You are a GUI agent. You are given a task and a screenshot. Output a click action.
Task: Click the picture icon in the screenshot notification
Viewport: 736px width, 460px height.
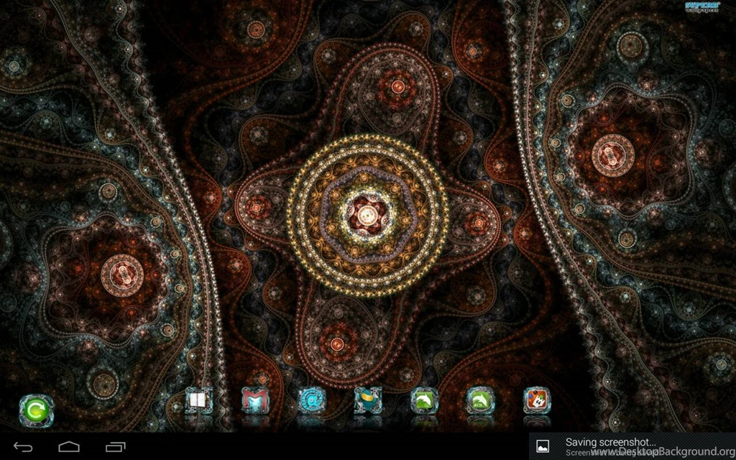pos(545,446)
